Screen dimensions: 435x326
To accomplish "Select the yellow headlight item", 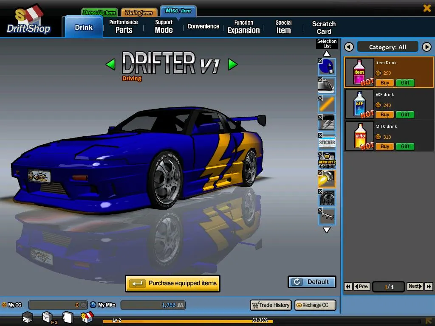I will 327,179.
